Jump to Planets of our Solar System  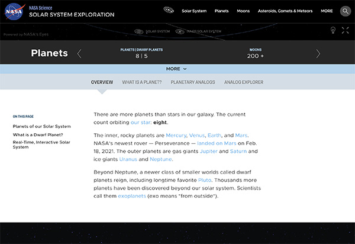point(41,126)
